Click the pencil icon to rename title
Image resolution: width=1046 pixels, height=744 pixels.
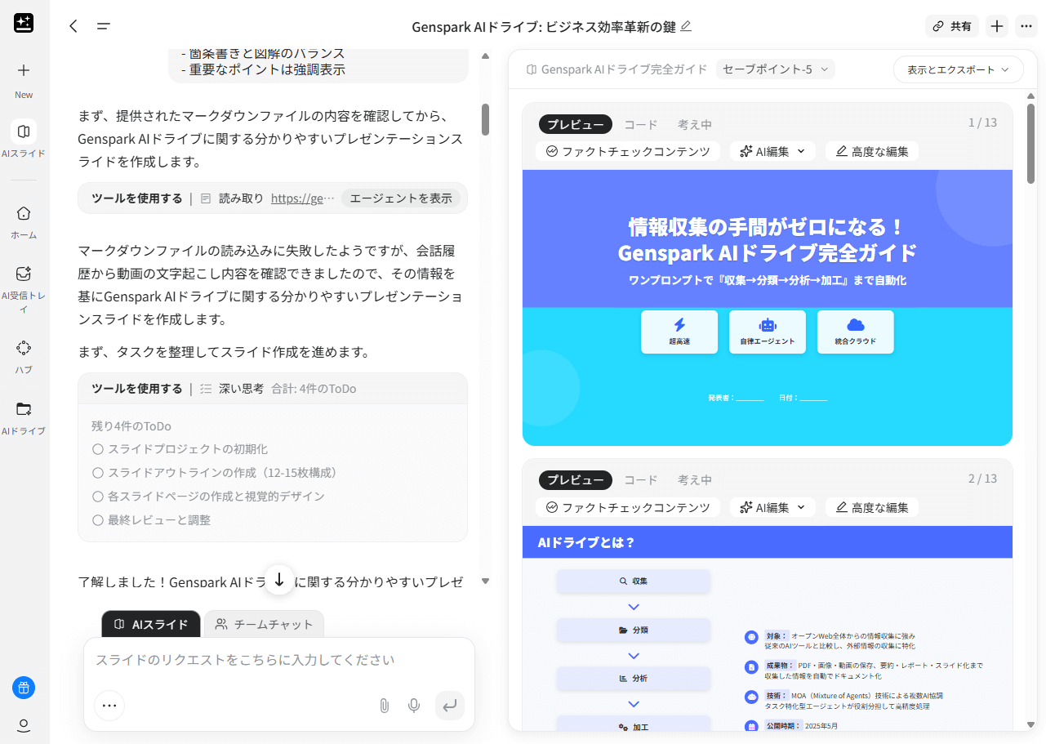click(x=686, y=26)
